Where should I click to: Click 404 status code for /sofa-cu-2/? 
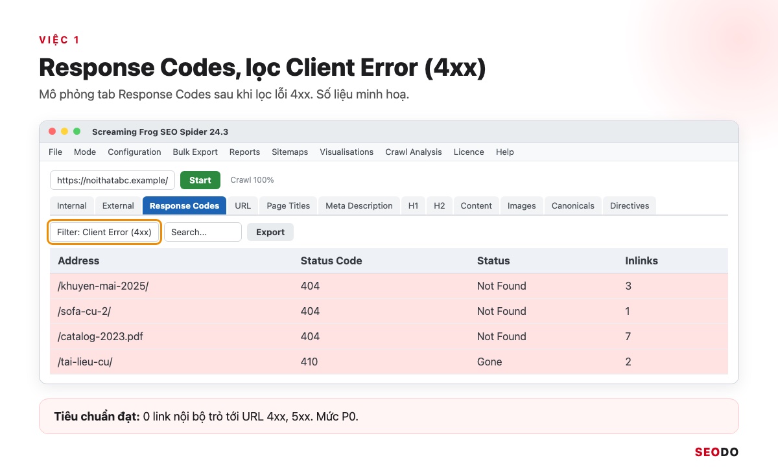[x=310, y=311]
